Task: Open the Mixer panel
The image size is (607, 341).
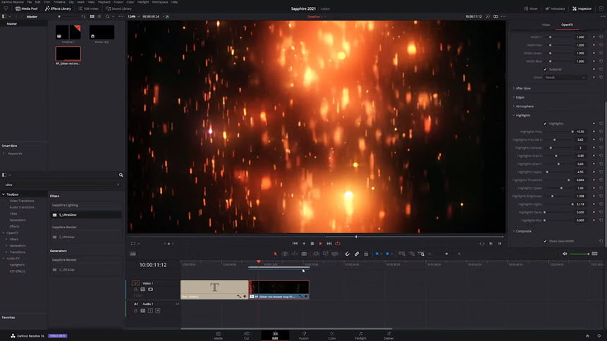Action: pyautogui.click(x=531, y=8)
